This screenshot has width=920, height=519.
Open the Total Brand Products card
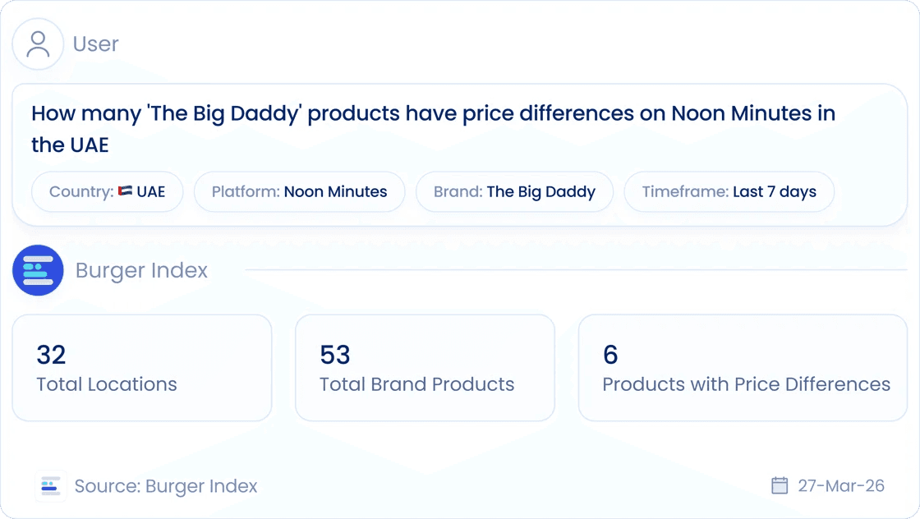pos(425,368)
